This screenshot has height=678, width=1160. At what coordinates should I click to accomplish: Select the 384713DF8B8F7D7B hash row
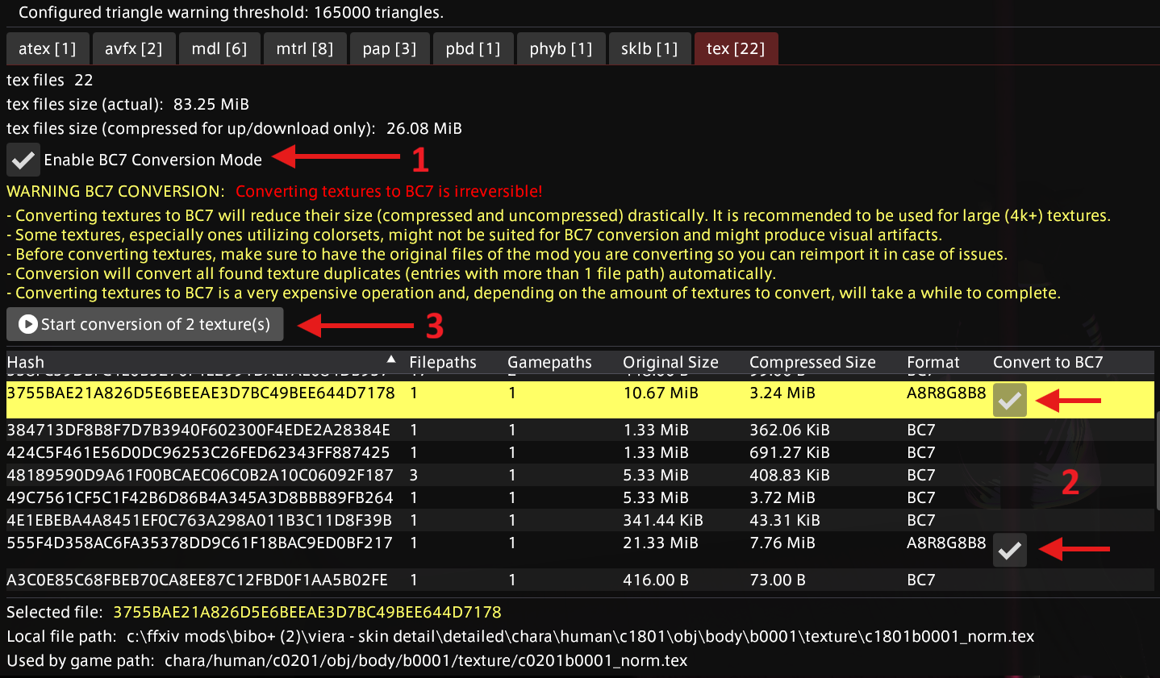tap(198, 430)
